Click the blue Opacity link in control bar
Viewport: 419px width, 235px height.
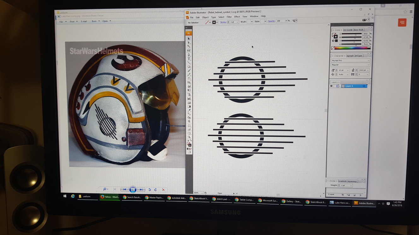(x=271, y=21)
